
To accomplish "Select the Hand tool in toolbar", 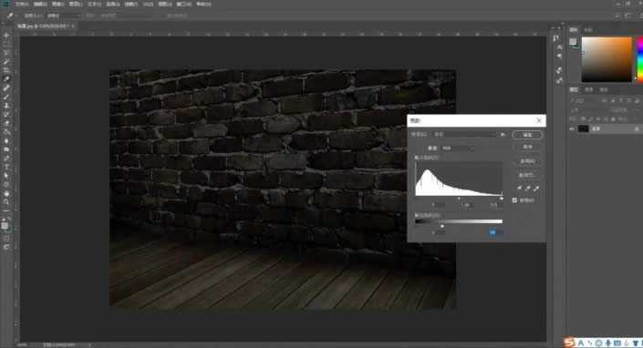I will tap(6, 193).
